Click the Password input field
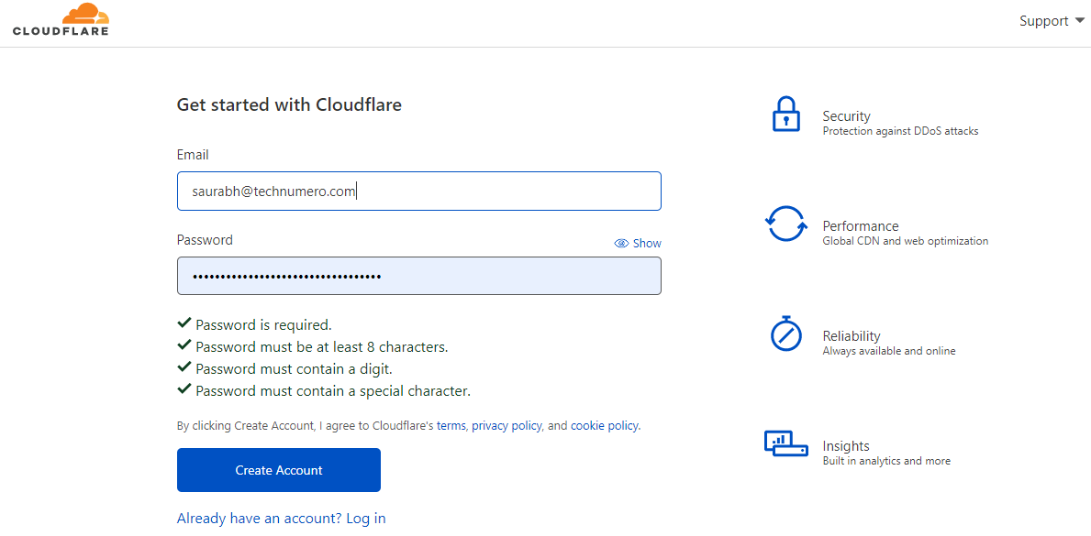This screenshot has width=1091, height=536. pos(418,276)
